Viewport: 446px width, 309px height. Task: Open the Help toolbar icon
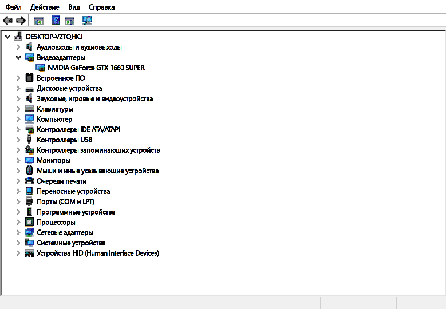tap(56, 21)
